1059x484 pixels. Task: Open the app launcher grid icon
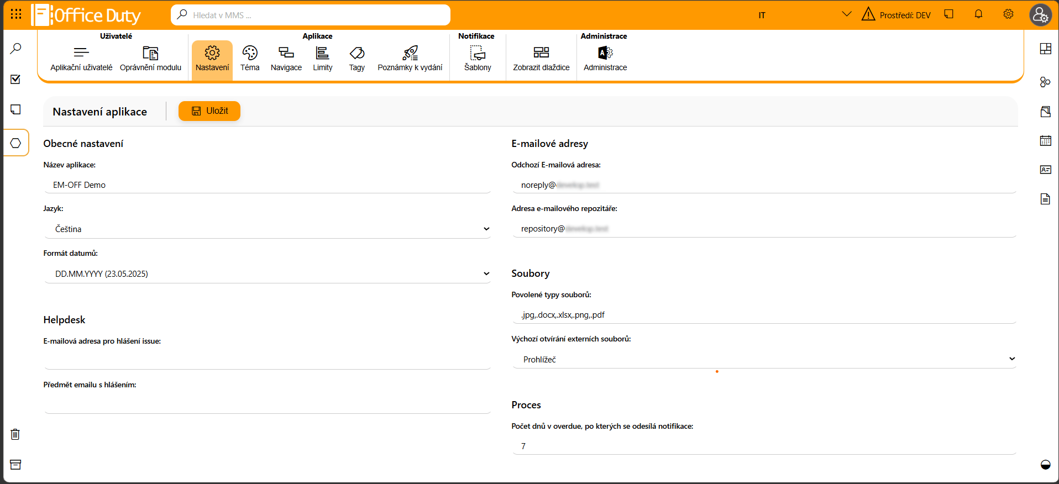(x=16, y=14)
